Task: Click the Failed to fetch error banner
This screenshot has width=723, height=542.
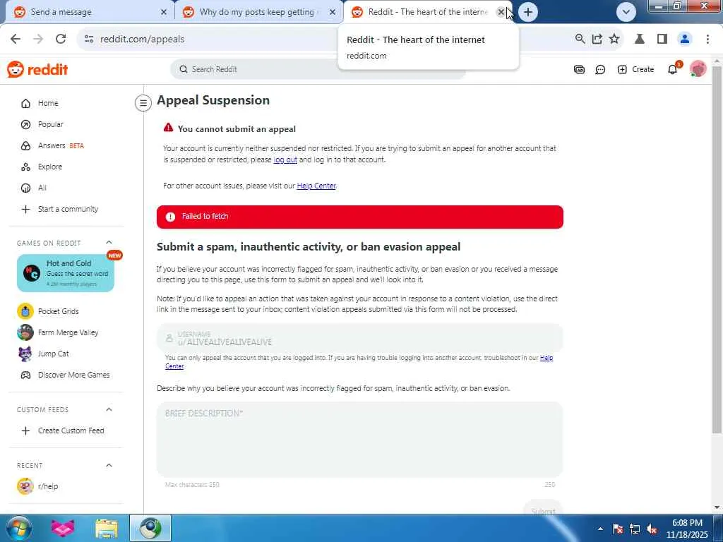Action: (x=359, y=217)
